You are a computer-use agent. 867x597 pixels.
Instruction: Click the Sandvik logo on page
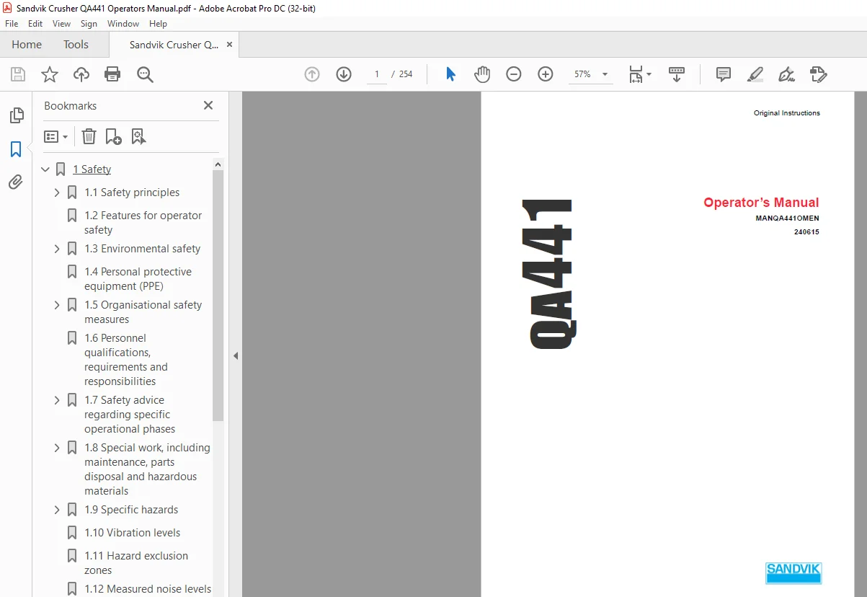[x=793, y=572]
